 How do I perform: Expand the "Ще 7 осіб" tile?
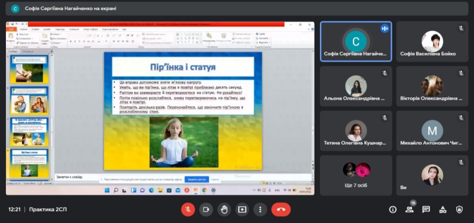point(356,175)
